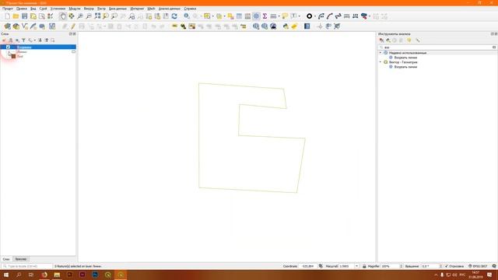Click the lightbulb results icon in toolbox panel
The width and height of the screenshot is (498, 280).
[409, 40]
